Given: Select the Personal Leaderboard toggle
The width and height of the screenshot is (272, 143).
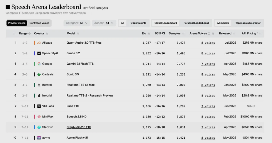Looking at the screenshot, I should [196, 23].
